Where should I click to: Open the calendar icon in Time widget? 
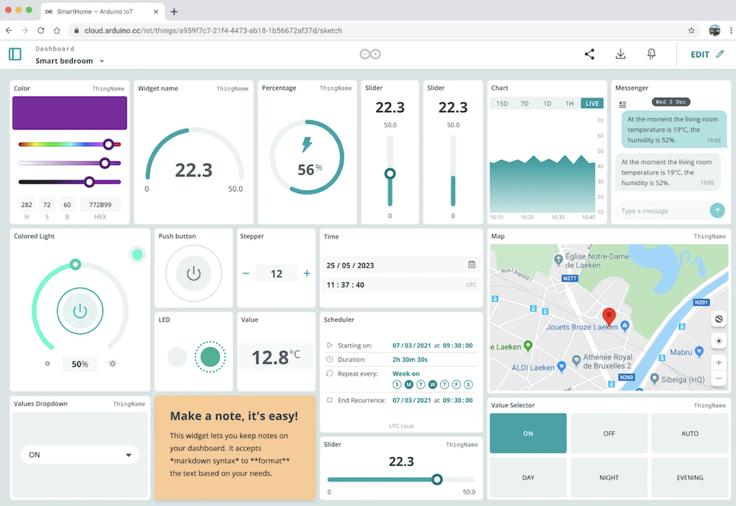coord(472,265)
